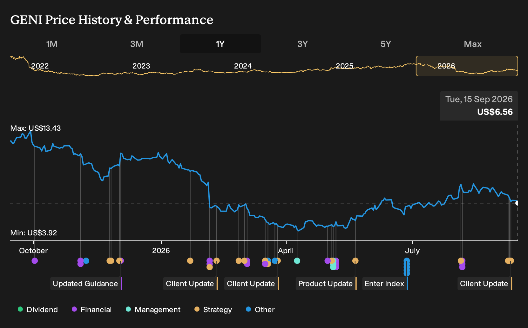Toggle the Management legend filter
The width and height of the screenshot is (528, 328).
pos(153,310)
